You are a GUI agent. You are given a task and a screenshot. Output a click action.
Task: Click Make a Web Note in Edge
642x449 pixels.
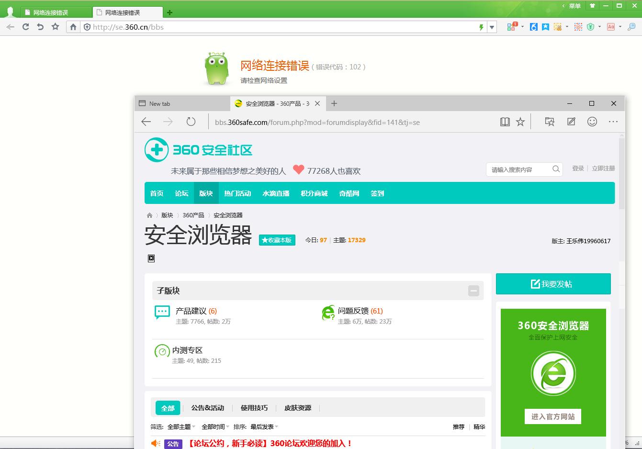pyautogui.click(x=571, y=122)
